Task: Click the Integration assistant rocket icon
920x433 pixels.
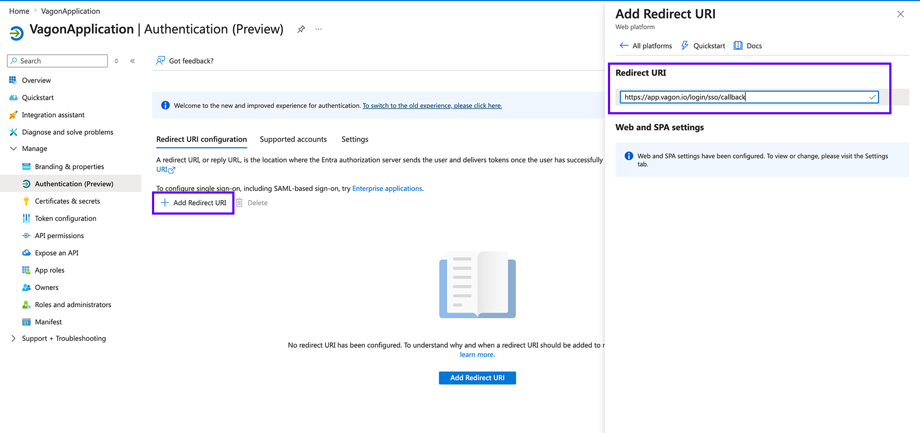Action: 13,115
